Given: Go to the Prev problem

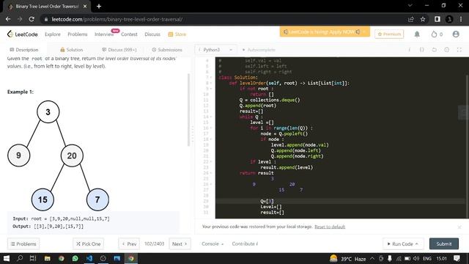Looking at the screenshot, I should [129, 244].
